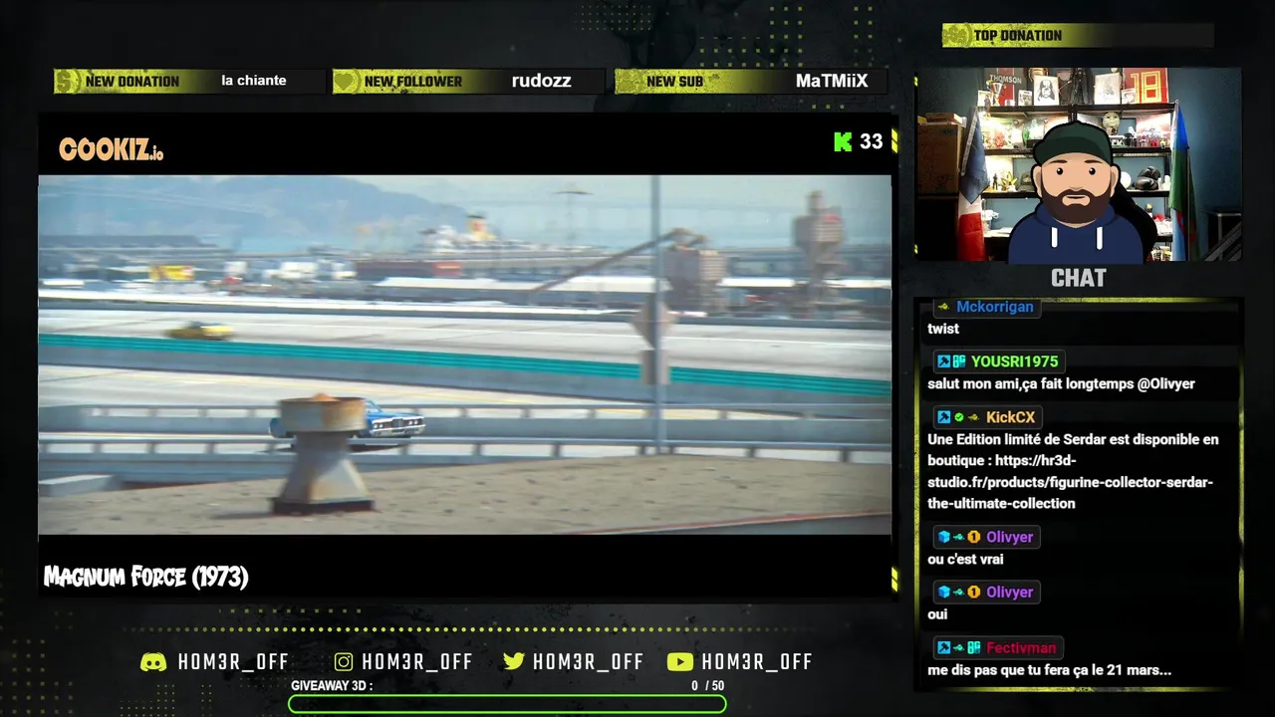The width and height of the screenshot is (1275, 717).
Task: Click the green Kick logo next to 33
Action: tap(843, 141)
